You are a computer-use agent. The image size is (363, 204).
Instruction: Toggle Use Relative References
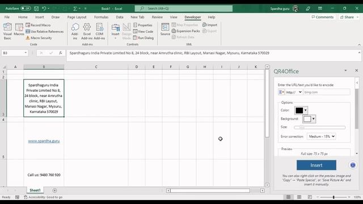(x=44, y=32)
